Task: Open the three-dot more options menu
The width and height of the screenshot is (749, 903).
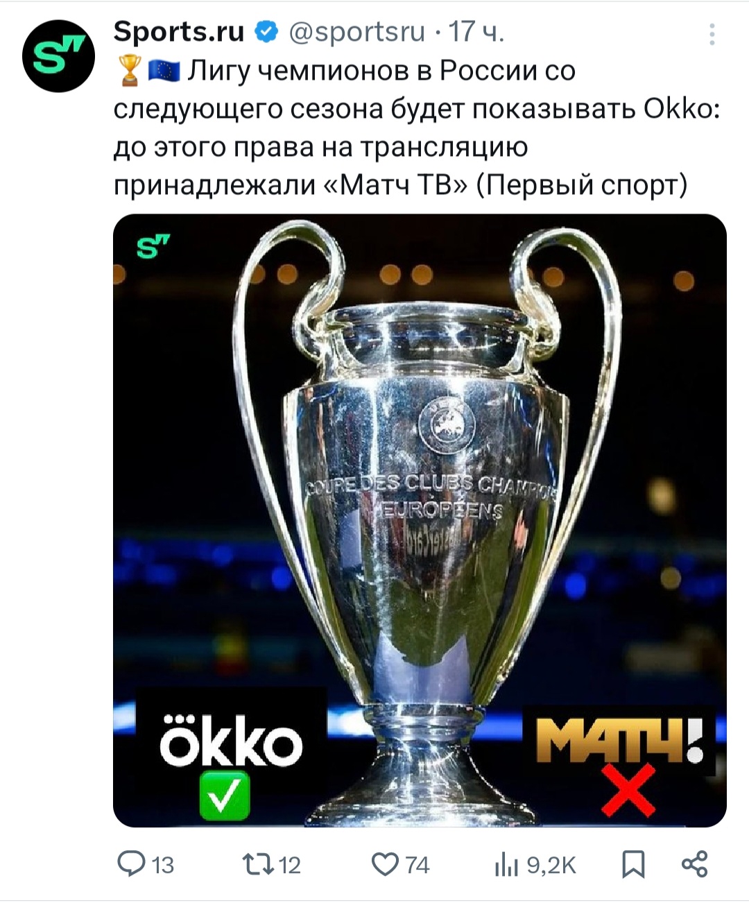Action: [712, 33]
